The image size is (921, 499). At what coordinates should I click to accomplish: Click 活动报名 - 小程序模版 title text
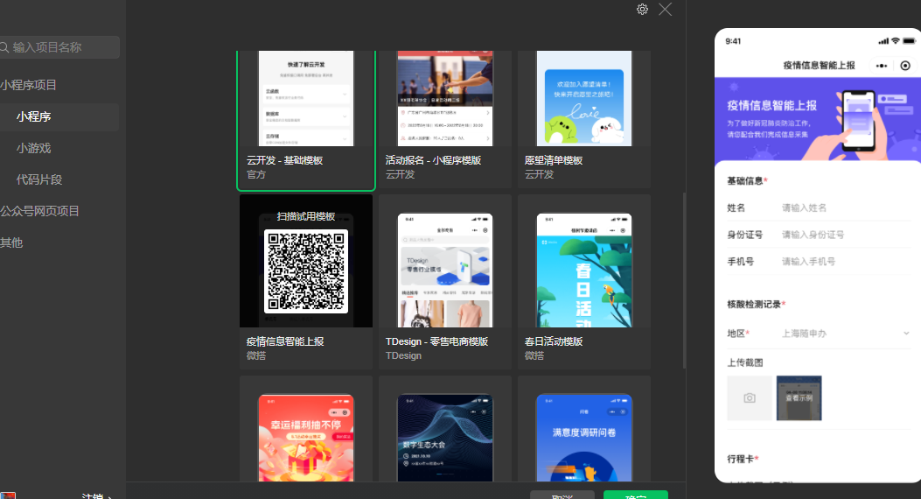[x=433, y=160]
